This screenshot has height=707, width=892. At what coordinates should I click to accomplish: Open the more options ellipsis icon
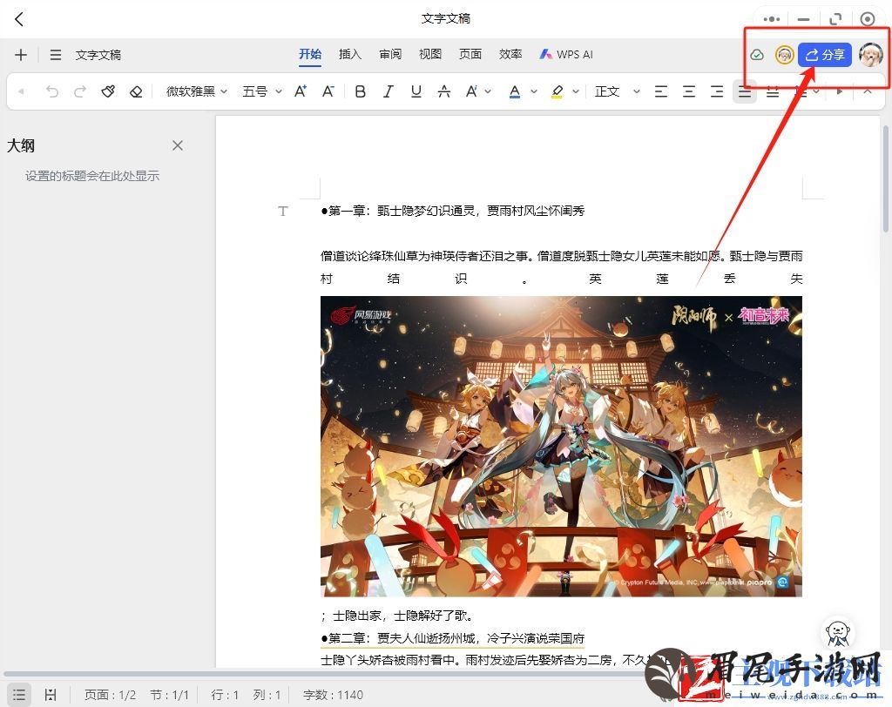772,19
